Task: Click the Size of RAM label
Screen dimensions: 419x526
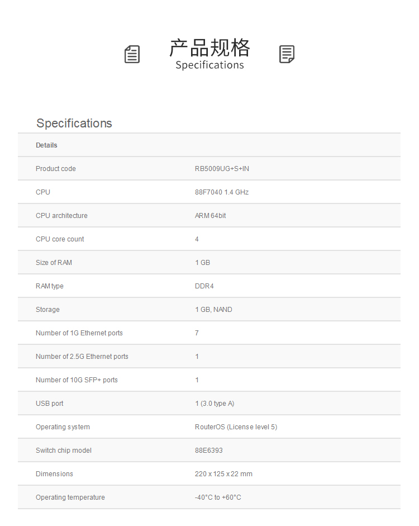Action: (54, 263)
